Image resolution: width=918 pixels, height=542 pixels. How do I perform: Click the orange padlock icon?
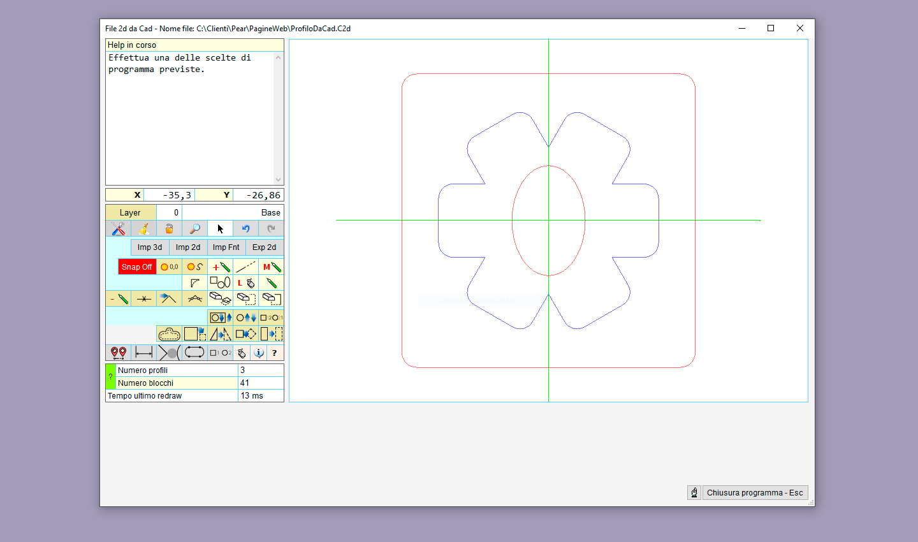click(x=169, y=228)
